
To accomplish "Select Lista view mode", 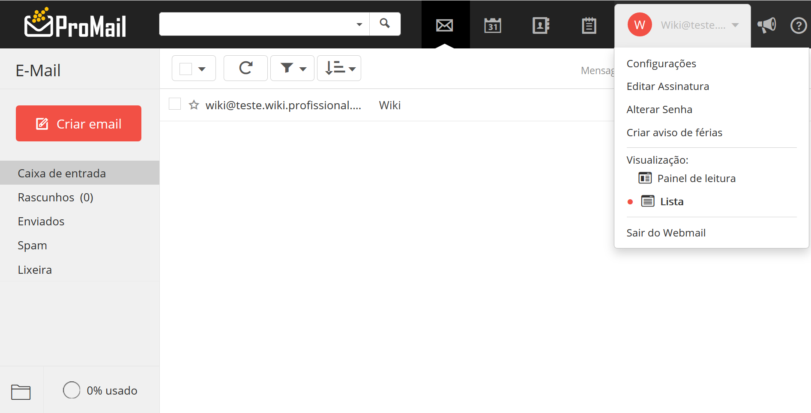I will [x=671, y=201].
